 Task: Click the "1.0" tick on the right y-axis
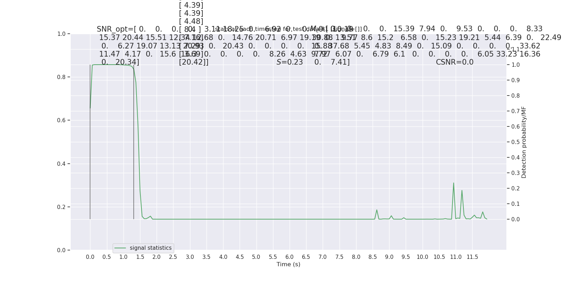[x=515, y=65]
